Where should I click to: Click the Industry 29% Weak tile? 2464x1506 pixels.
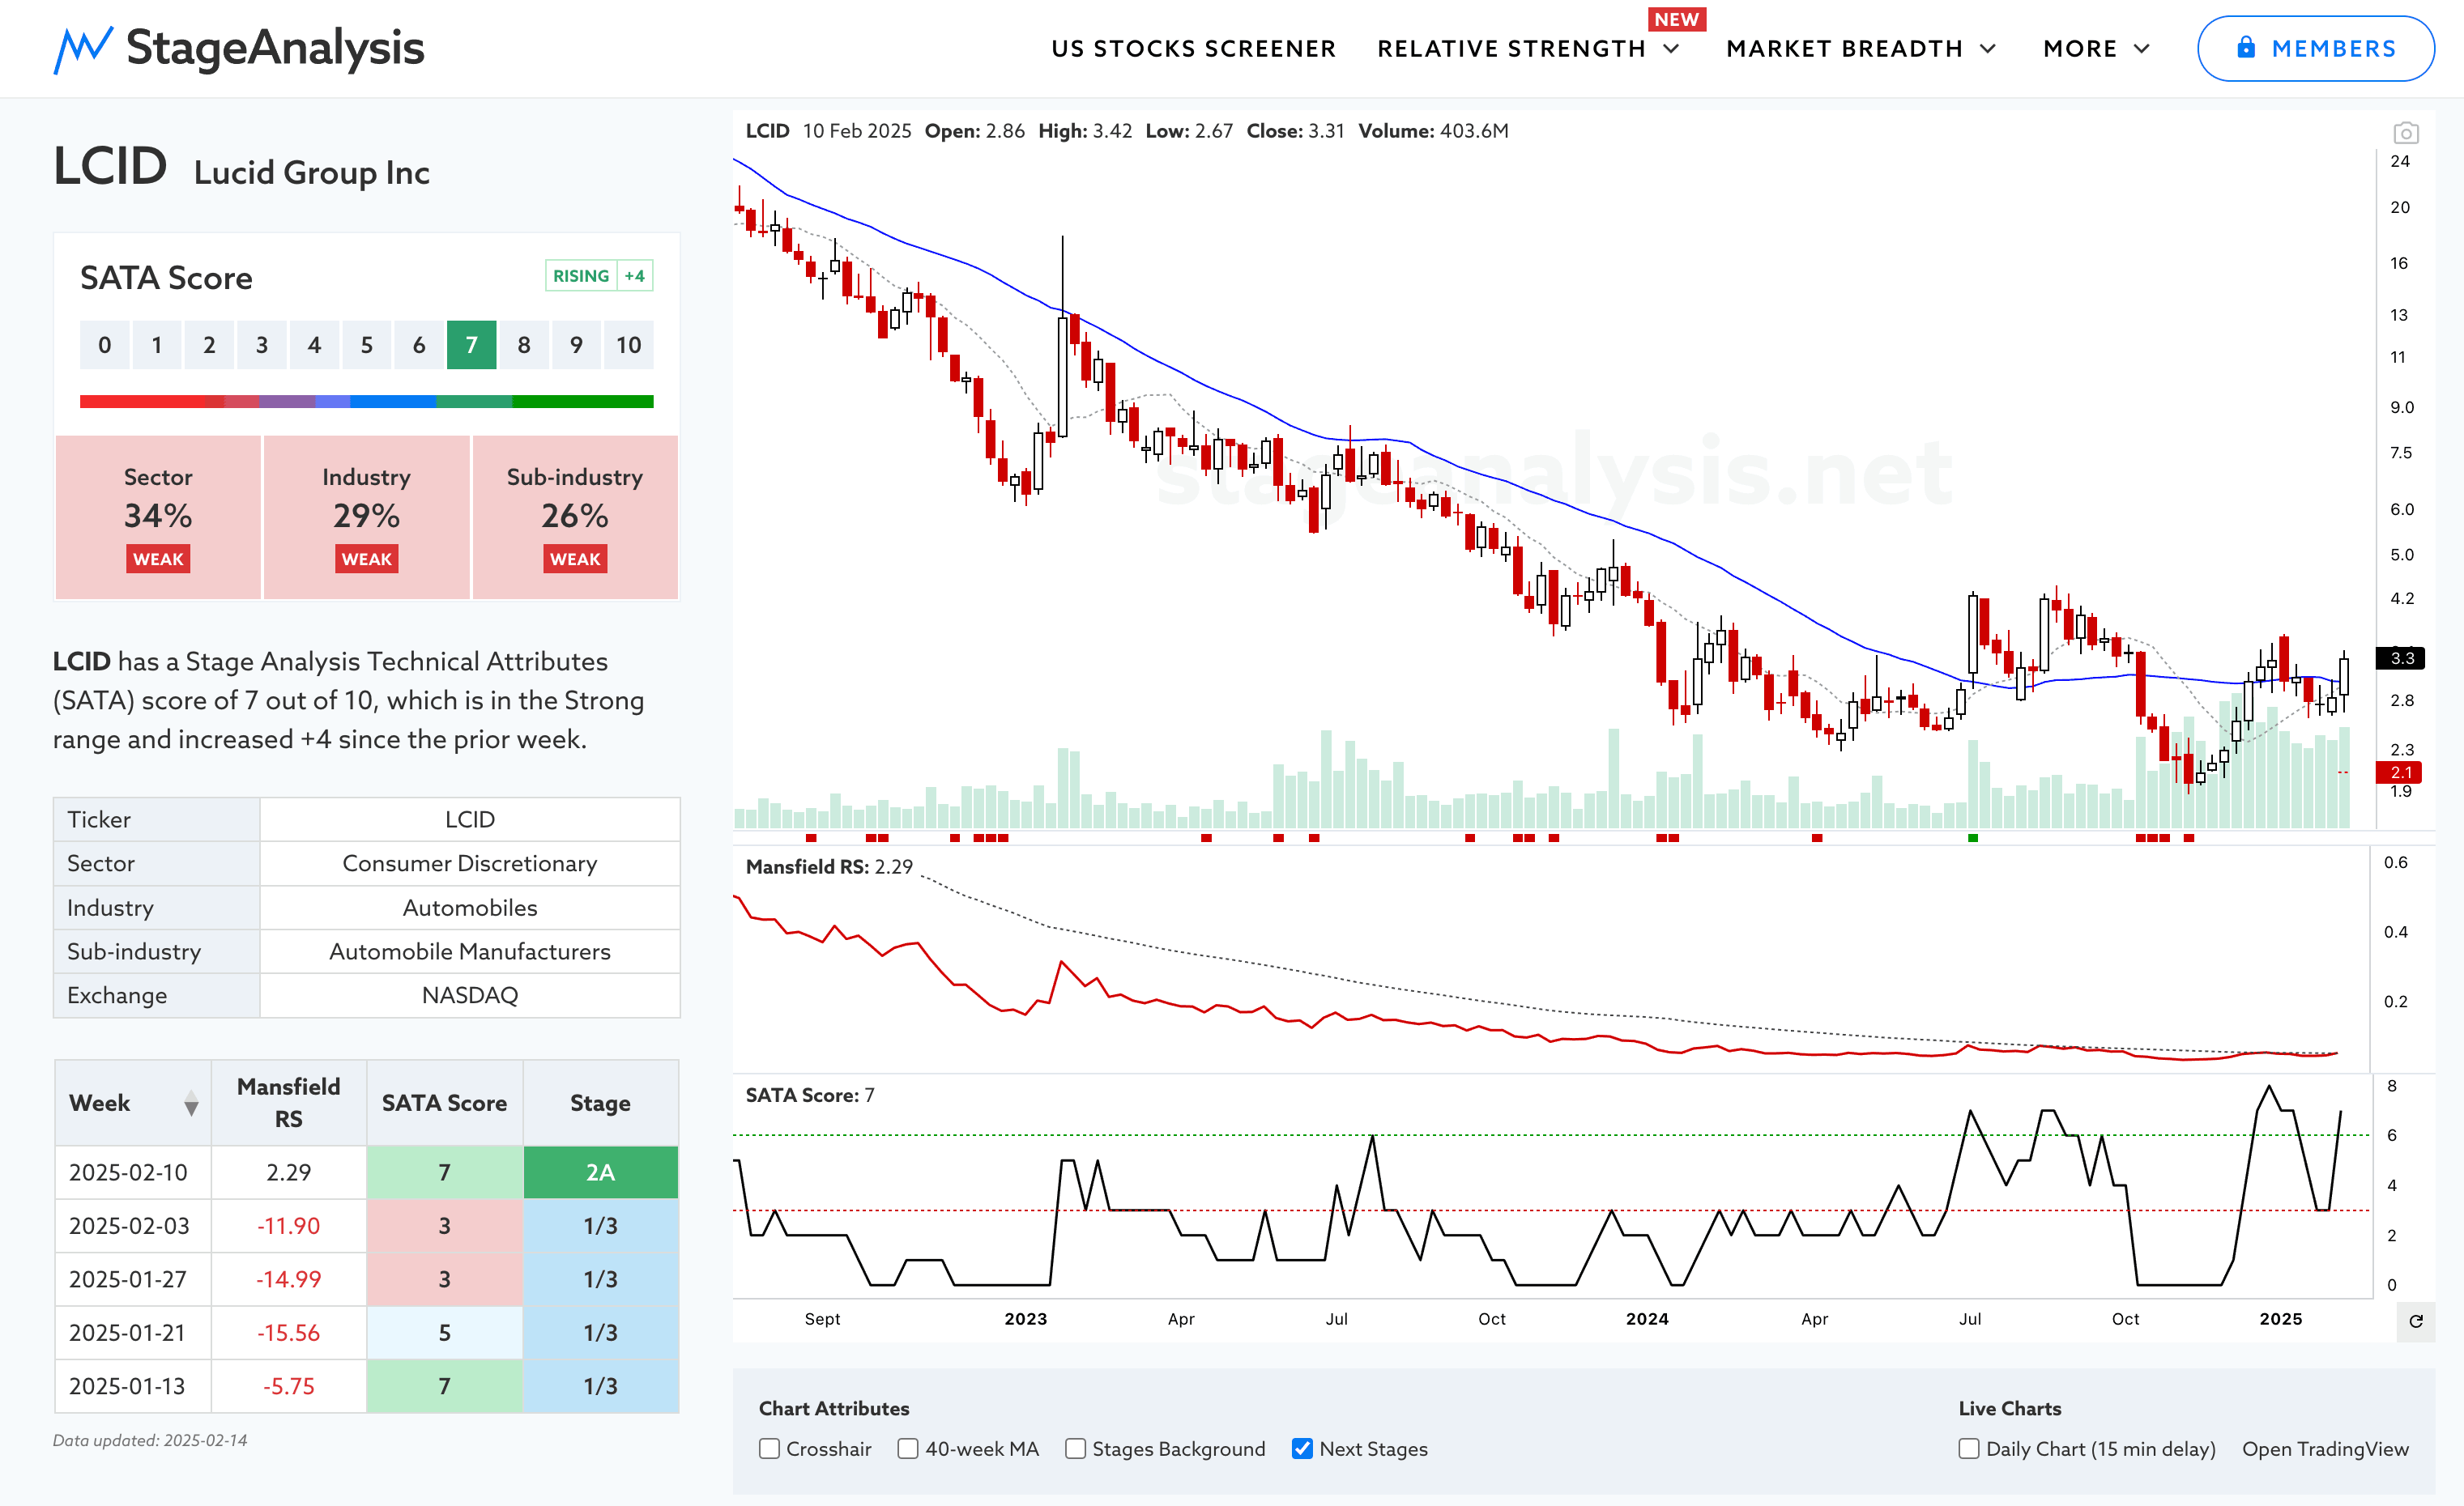367,517
